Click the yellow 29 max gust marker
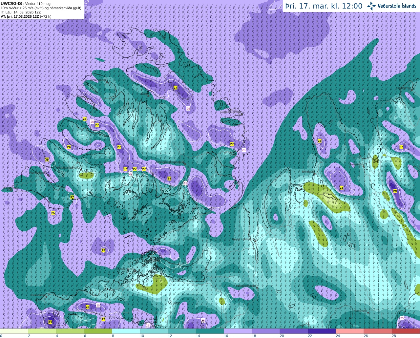Screen dimensions: 420x338 395,191
